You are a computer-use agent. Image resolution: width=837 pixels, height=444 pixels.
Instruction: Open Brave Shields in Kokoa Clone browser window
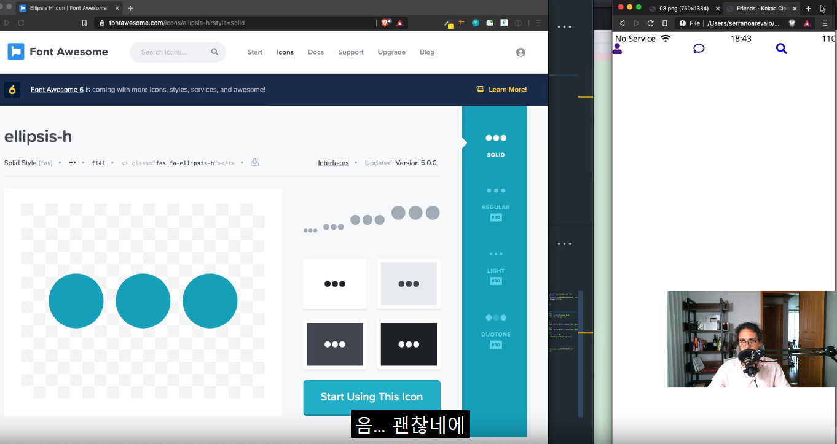[793, 23]
